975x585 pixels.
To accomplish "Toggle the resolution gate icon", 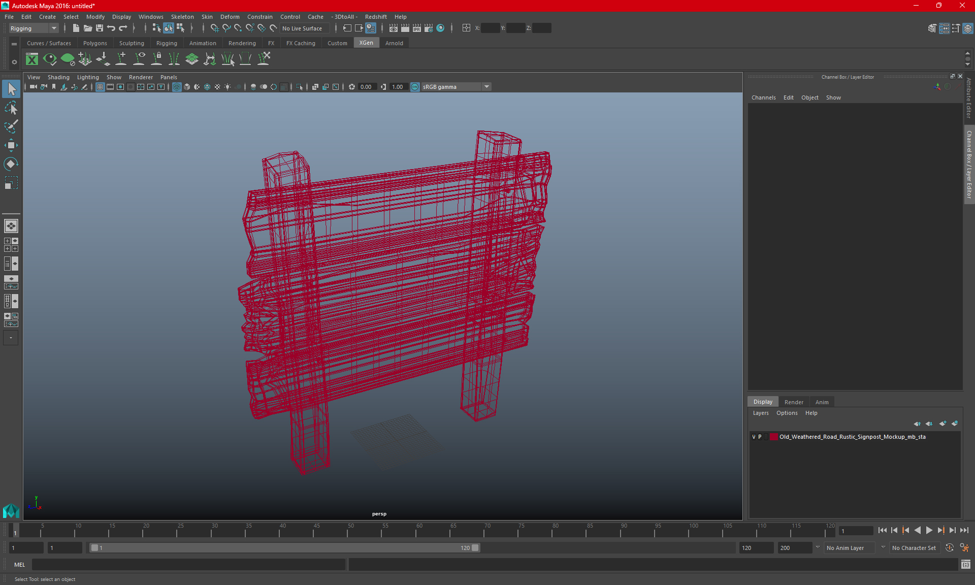I will pos(120,87).
